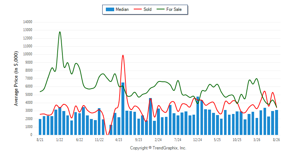290x157 pixels.
Task: Click the blue Median legend swatch
Action: coord(110,9)
